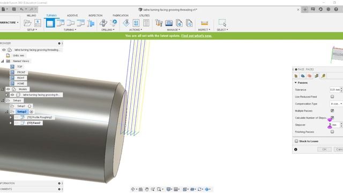
Task: Click the Pan hand icon in navigation bar
Action: click(147, 189)
